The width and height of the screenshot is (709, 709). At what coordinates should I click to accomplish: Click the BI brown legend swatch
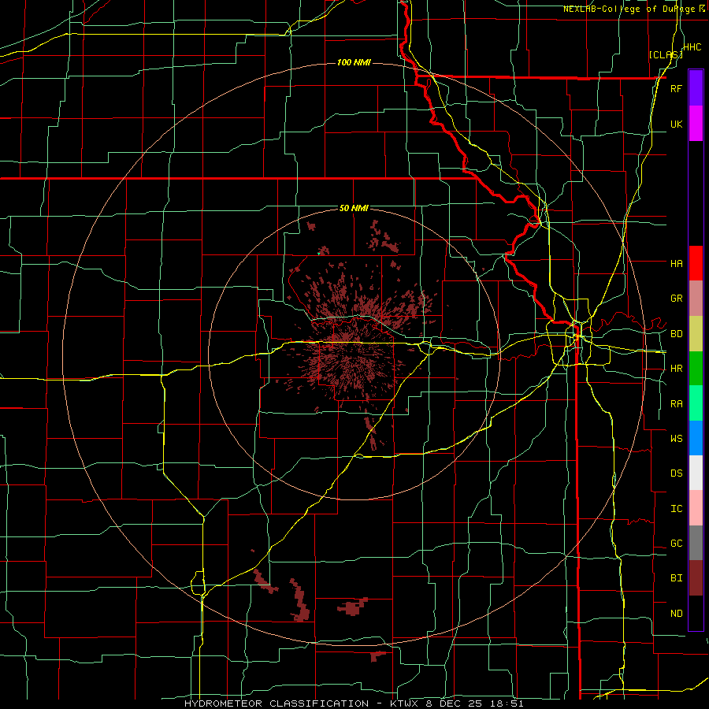[x=696, y=578]
